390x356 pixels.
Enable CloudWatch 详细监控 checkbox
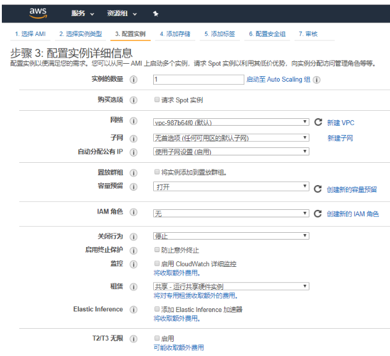pos(157,263)
